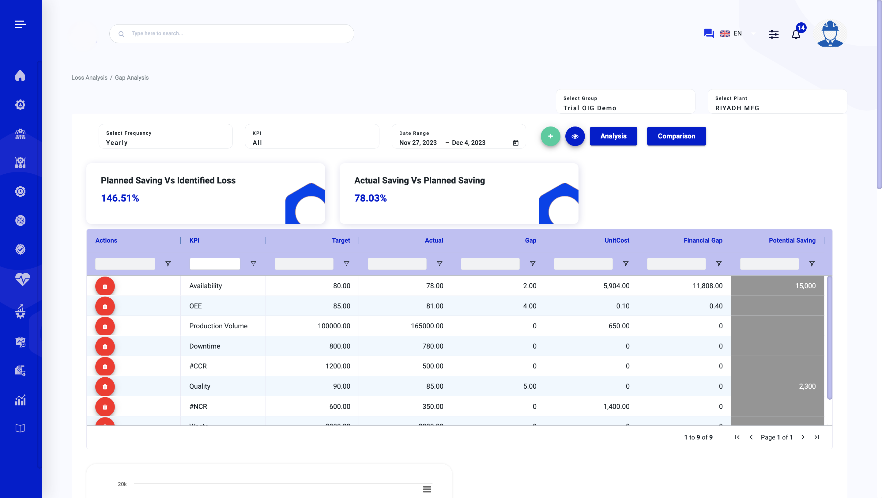Open the chart hamburger menu
This screenshot has width=882, height=498.
coord(427,489)
